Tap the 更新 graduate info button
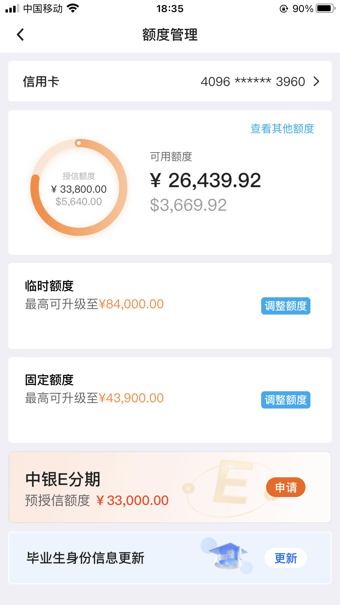The height and width of the screenshot is (605, 340). tap(286, 558)
